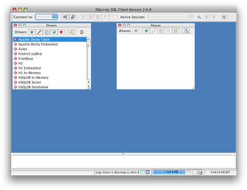Image resolution: width=247 pixels, height=190 pixels.
Task: Select the HSQLDB Standalone driver
Action: click(50, 87)
